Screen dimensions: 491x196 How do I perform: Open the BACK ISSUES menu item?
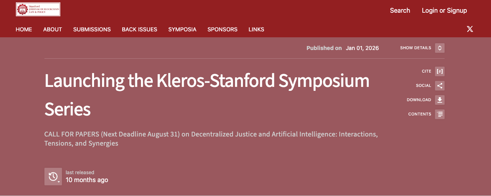[x=140, y=29]
